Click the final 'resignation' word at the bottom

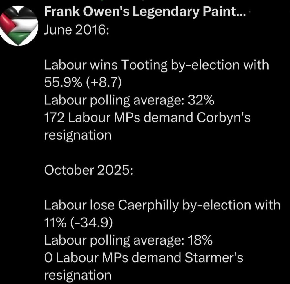click(78, 275)
